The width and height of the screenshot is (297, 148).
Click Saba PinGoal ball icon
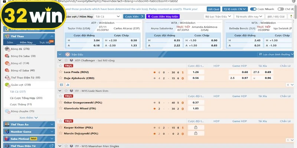(7, 138)
